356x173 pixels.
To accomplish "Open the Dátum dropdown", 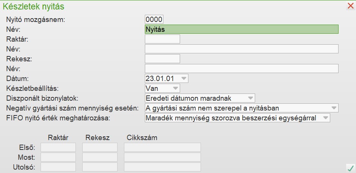I will pos(183,78).
